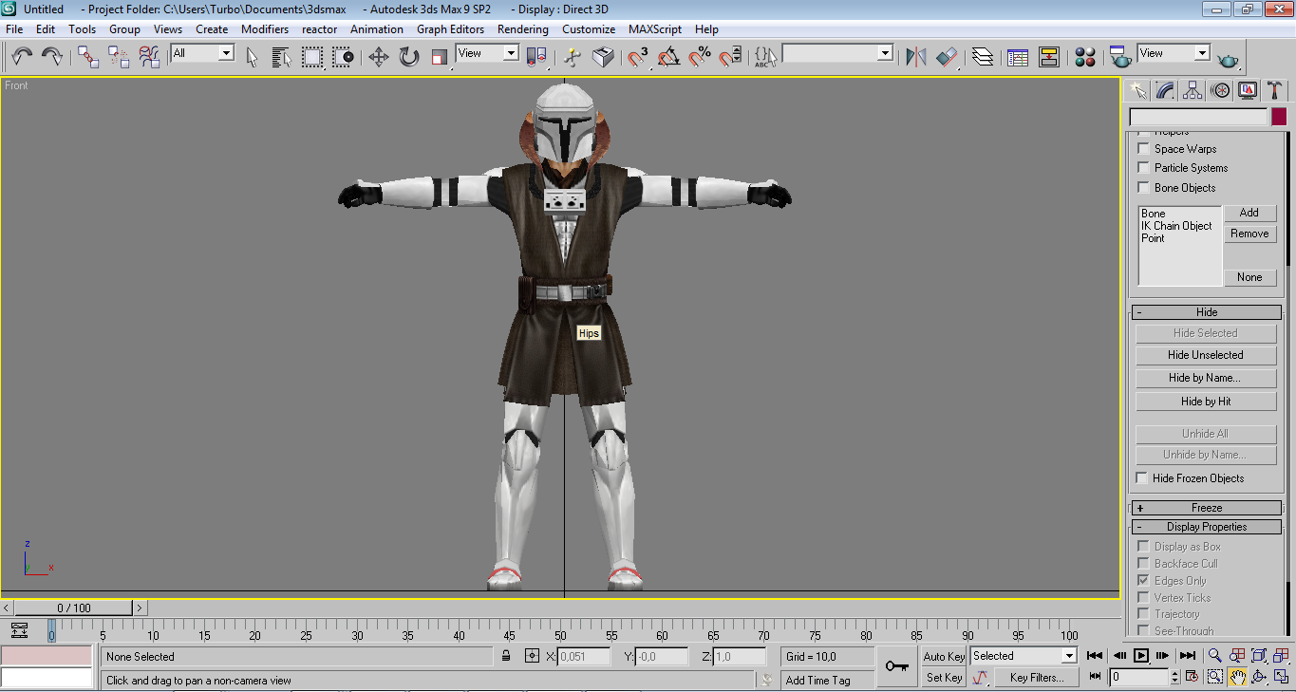Click the Add category button
1296x692 pixels.
pyautogui.click(x=1249, y=213)
